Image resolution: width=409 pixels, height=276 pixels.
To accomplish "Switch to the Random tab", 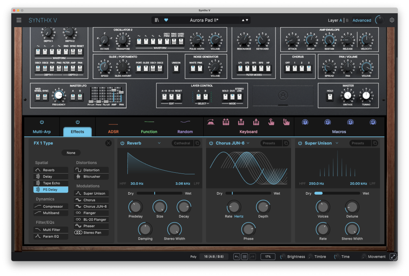I will 185,132.
